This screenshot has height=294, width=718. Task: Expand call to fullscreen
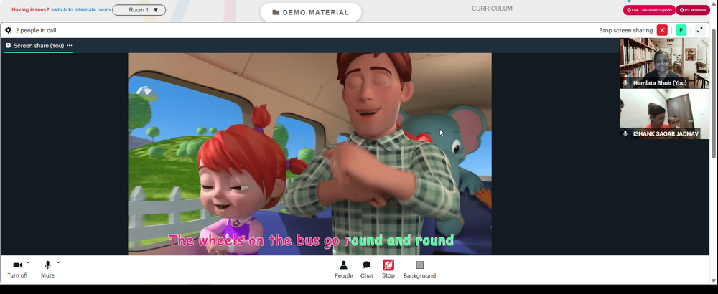699,30
